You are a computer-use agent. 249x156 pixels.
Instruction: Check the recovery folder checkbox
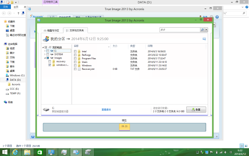click(49, 62)
